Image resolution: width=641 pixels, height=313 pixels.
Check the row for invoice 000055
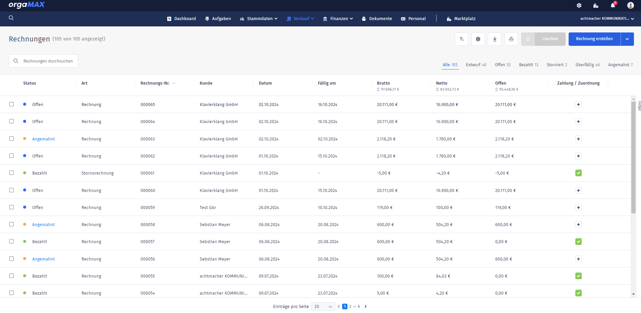tap(12, 276)
